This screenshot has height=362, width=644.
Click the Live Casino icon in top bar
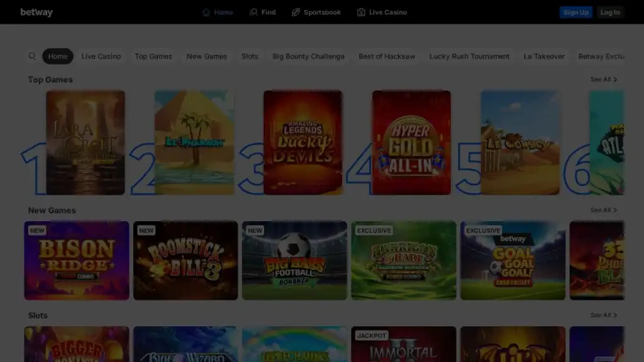[361, 13]
